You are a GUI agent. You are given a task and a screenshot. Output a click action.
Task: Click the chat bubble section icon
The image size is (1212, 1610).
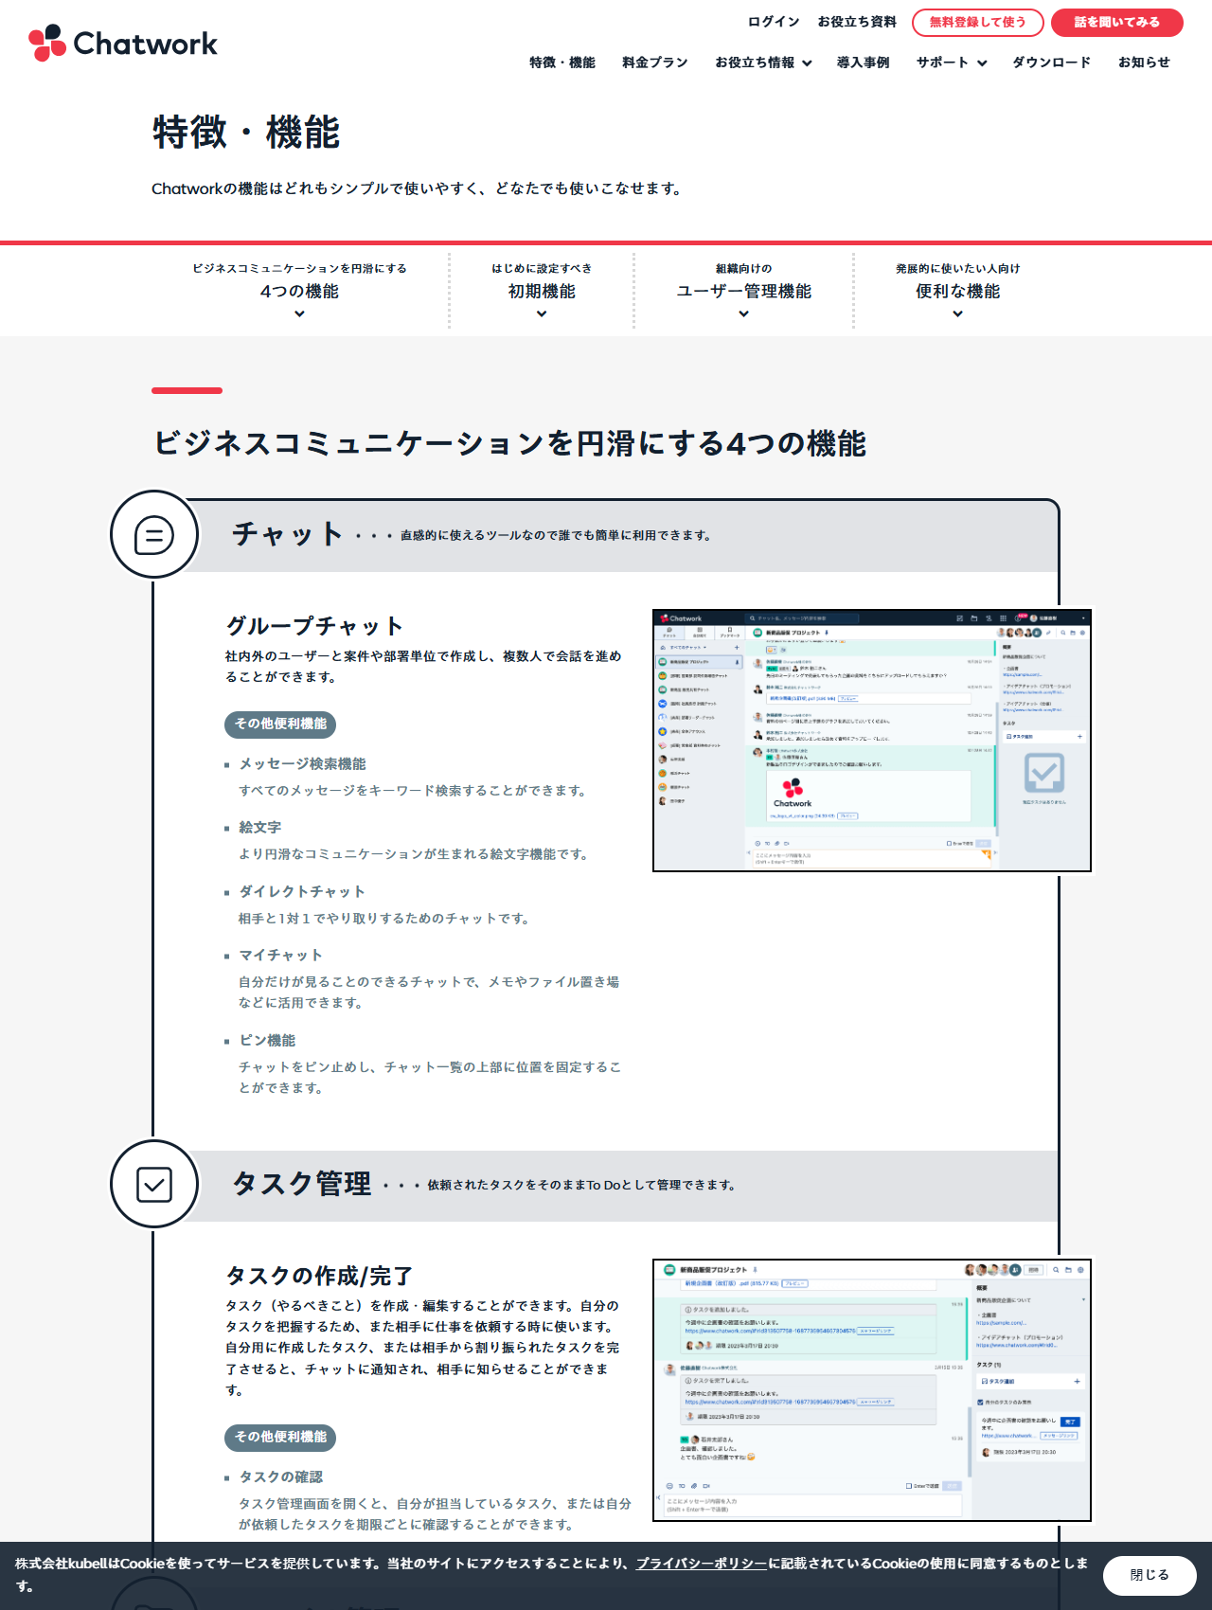click(154, 534)
